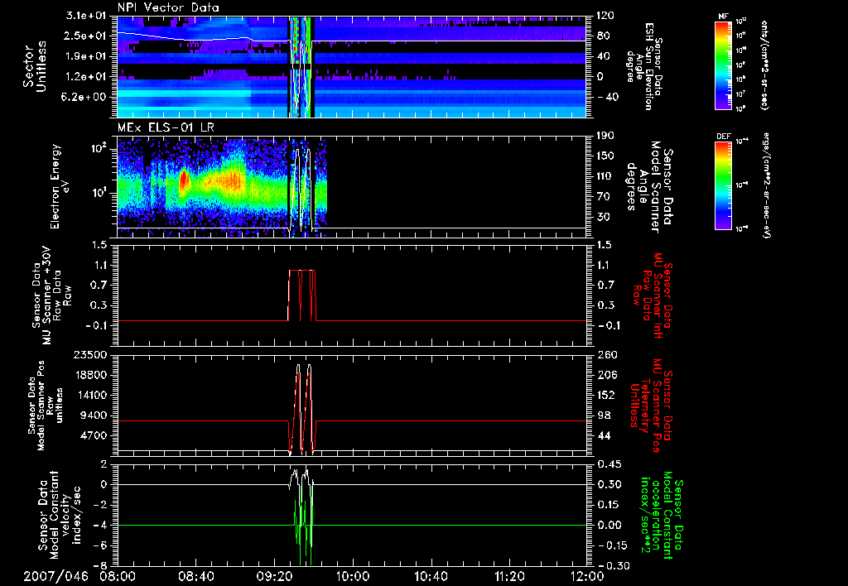
Task: Click the -8 velocity tick label
Action: [x=102, y=565]
